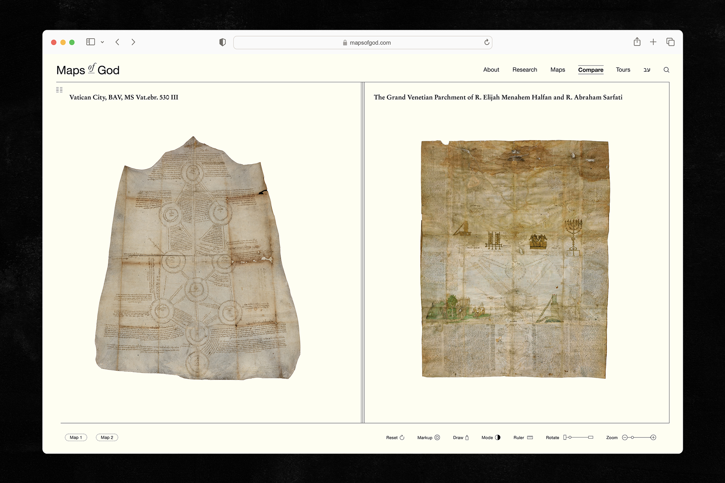Zoom in with the plus icon

point(653,438)
